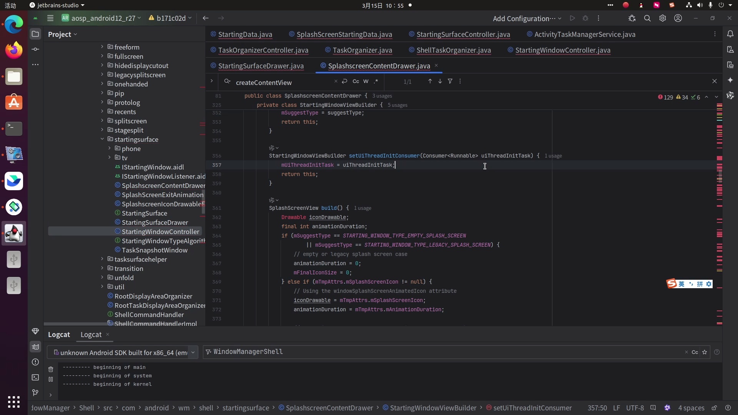Open Version Control git icon at bottom left

[x=35, y=392]
